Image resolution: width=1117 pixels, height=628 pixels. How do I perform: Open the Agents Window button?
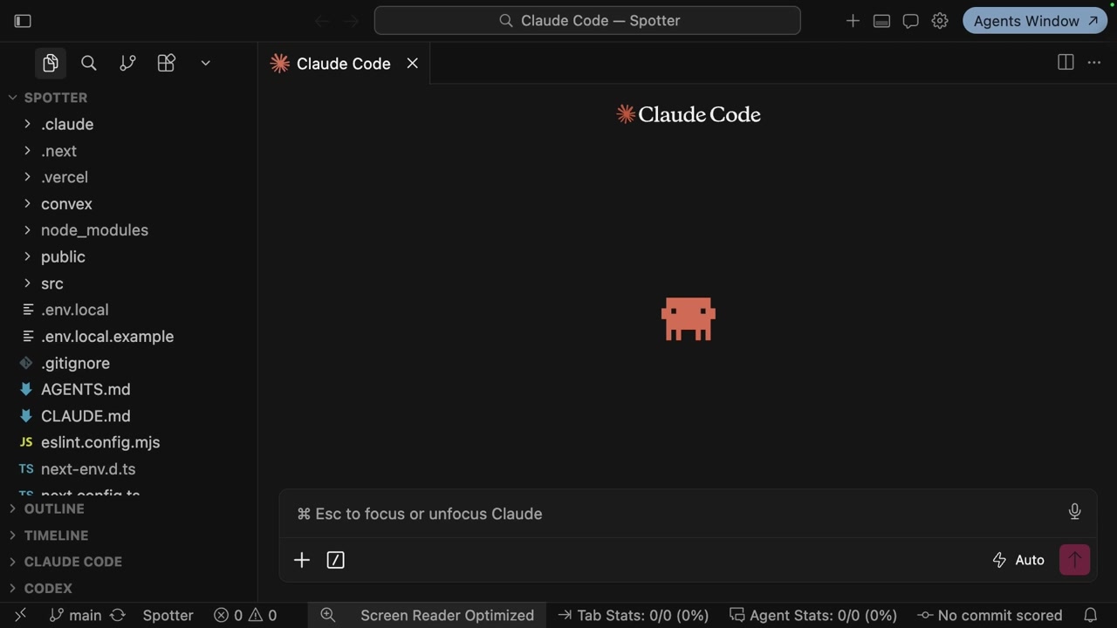click(1035, 20)
